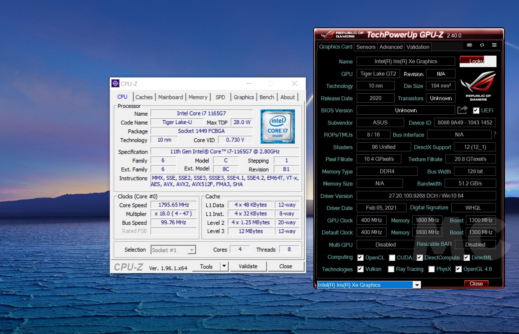Open the GPU-Z hamburger menu
Image resolution: width=519 pixels, height=334 pixels.
click(494, 45)
